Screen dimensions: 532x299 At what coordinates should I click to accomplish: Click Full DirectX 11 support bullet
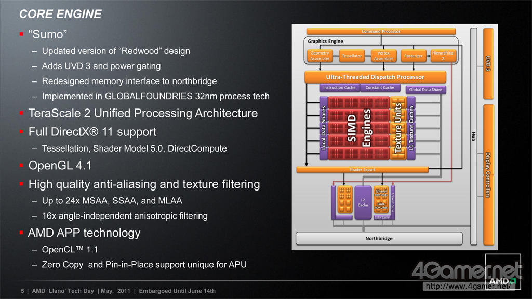tap(92, 131)
